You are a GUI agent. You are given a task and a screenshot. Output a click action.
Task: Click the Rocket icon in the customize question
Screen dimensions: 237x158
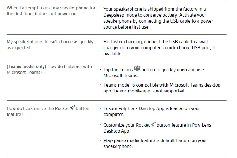(x=72, y=108)
